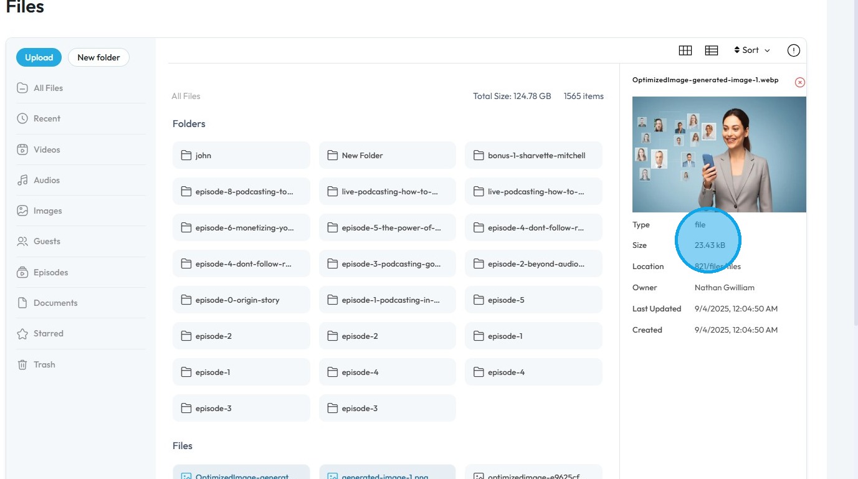
Task: Close the file details panel
Action: (x=800, y=82)
